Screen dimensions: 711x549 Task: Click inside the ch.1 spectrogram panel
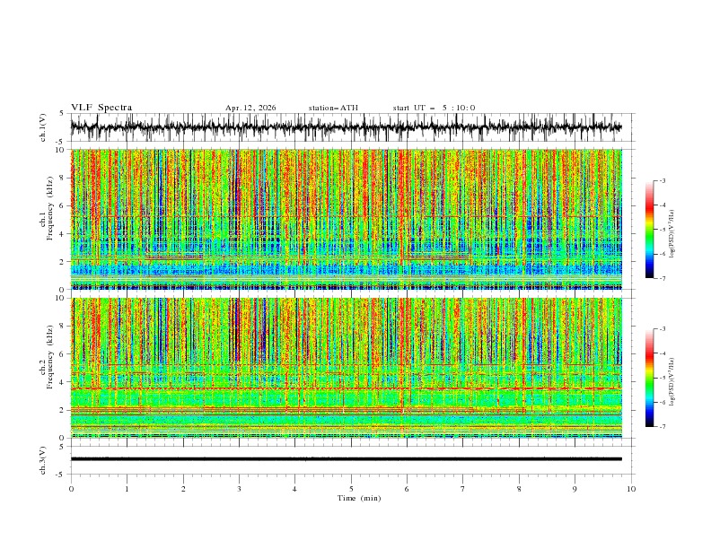346,219
